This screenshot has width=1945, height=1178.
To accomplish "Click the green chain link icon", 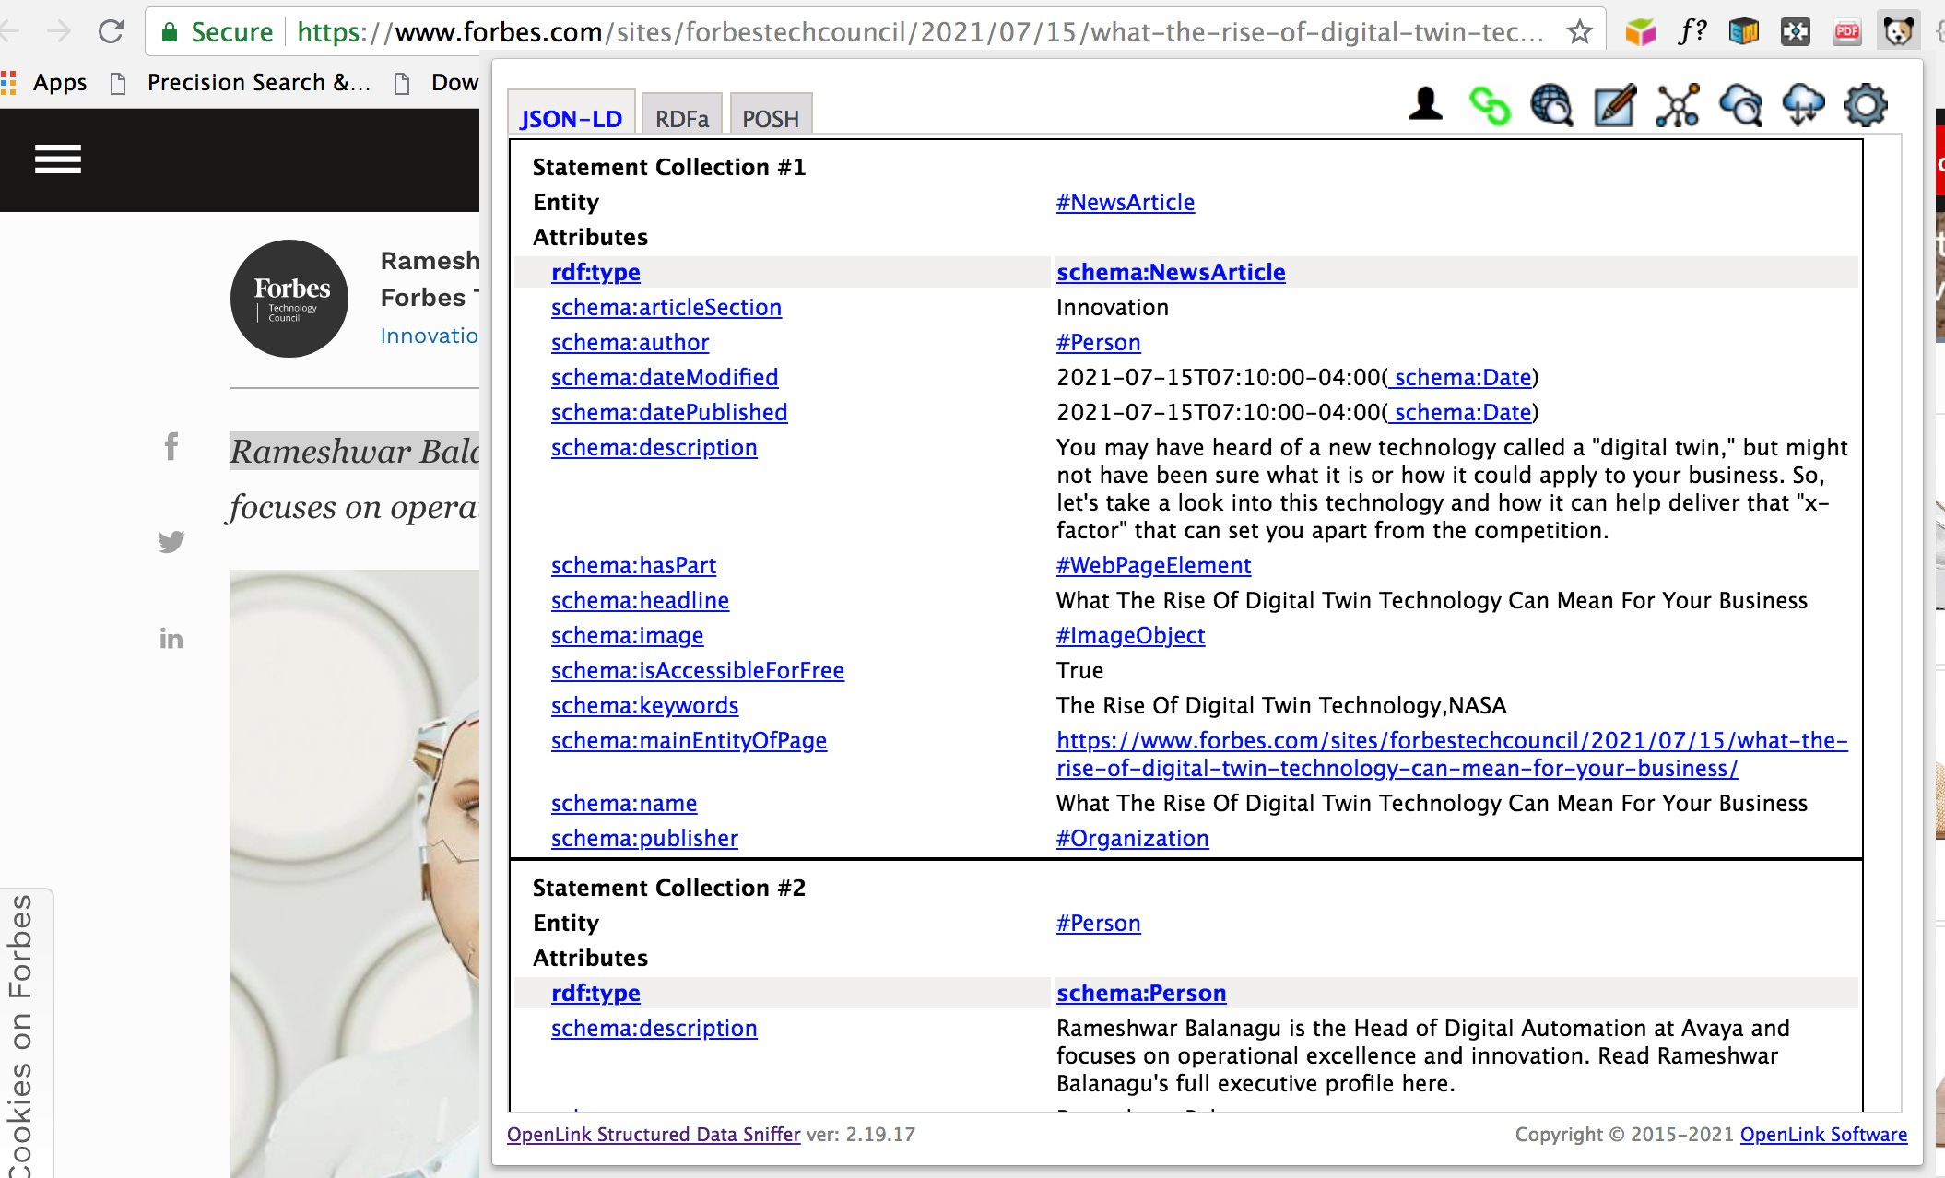I will (1489, 106).
